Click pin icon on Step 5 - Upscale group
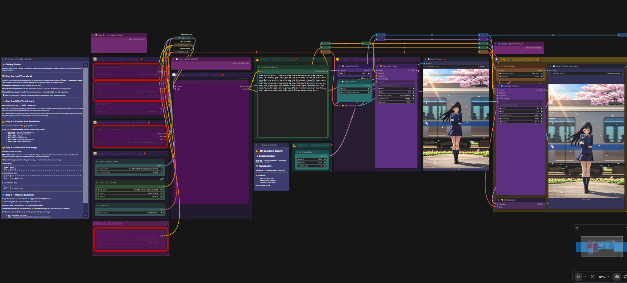Viewport: 627px width, 283px height. [542, 59]
